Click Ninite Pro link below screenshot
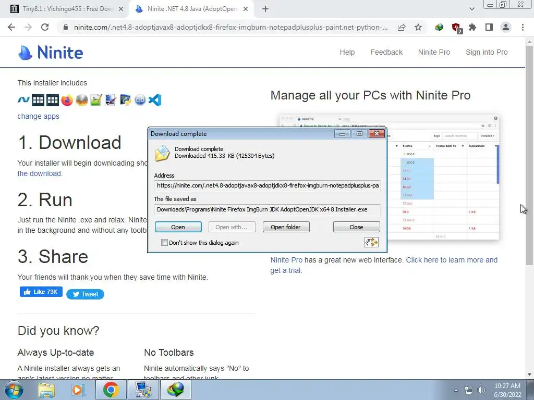The image size is (534, 400). point(286,260)
